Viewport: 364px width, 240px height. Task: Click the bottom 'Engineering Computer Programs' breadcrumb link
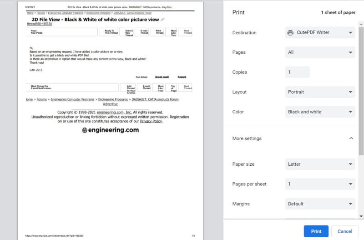pos(72,99)
